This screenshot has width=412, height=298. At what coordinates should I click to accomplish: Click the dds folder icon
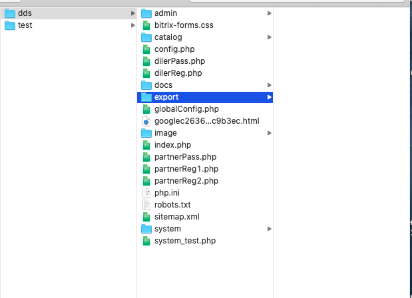[x=10, y=13]
